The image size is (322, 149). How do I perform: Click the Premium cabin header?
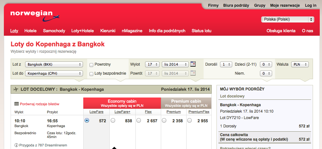[186, 103]
